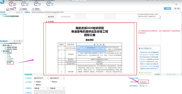This screenshot has height=94, width=182.
Task: Go to the 上一步 previous step
Action: 169,74
